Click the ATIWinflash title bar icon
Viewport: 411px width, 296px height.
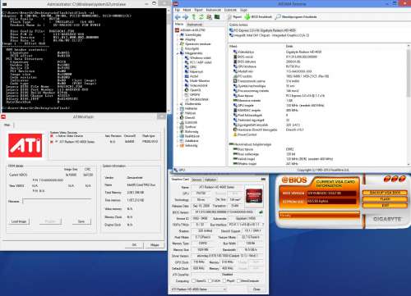3,116
